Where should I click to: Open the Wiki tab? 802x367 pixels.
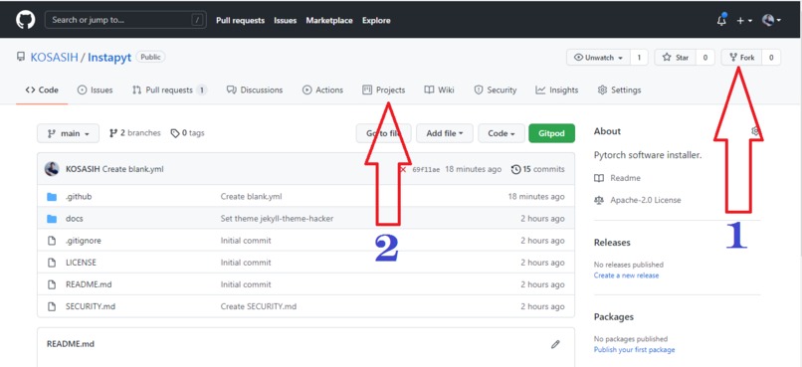(x=439, y=90)
